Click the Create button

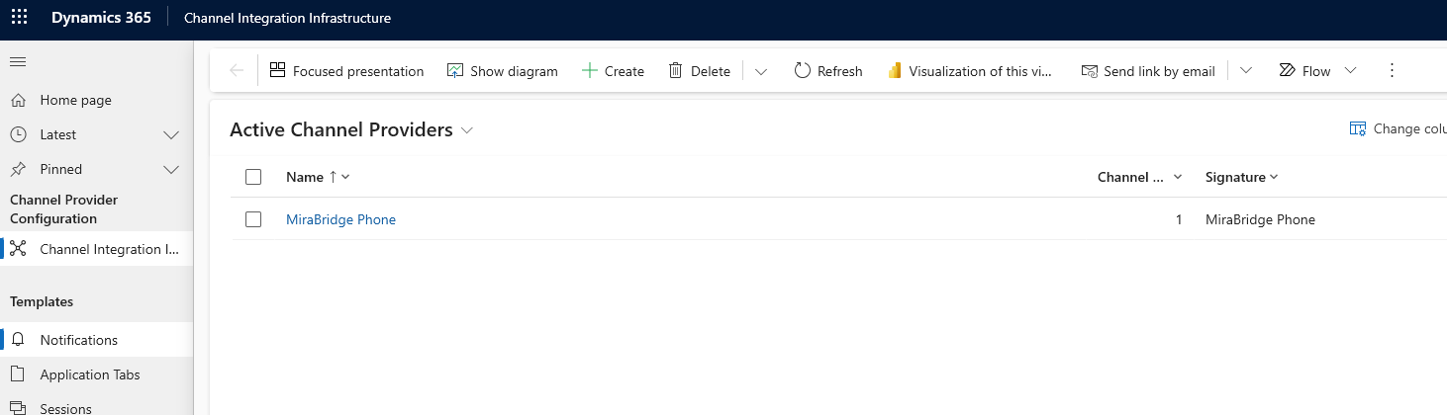(x=613, y=70)
